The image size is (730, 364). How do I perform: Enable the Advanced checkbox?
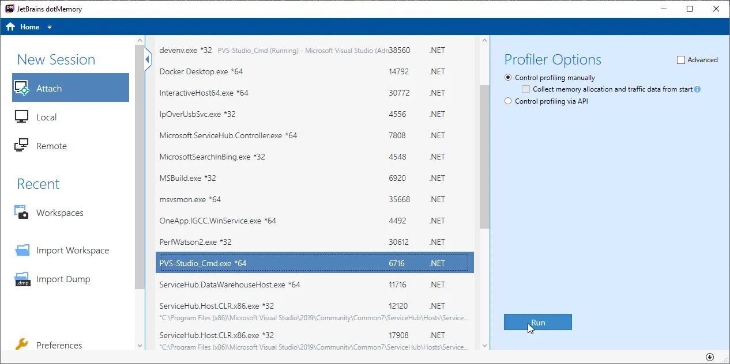[681, 60]
